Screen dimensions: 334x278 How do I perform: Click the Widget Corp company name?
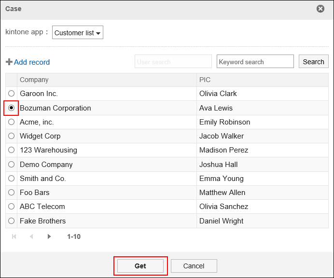(40, 136)
